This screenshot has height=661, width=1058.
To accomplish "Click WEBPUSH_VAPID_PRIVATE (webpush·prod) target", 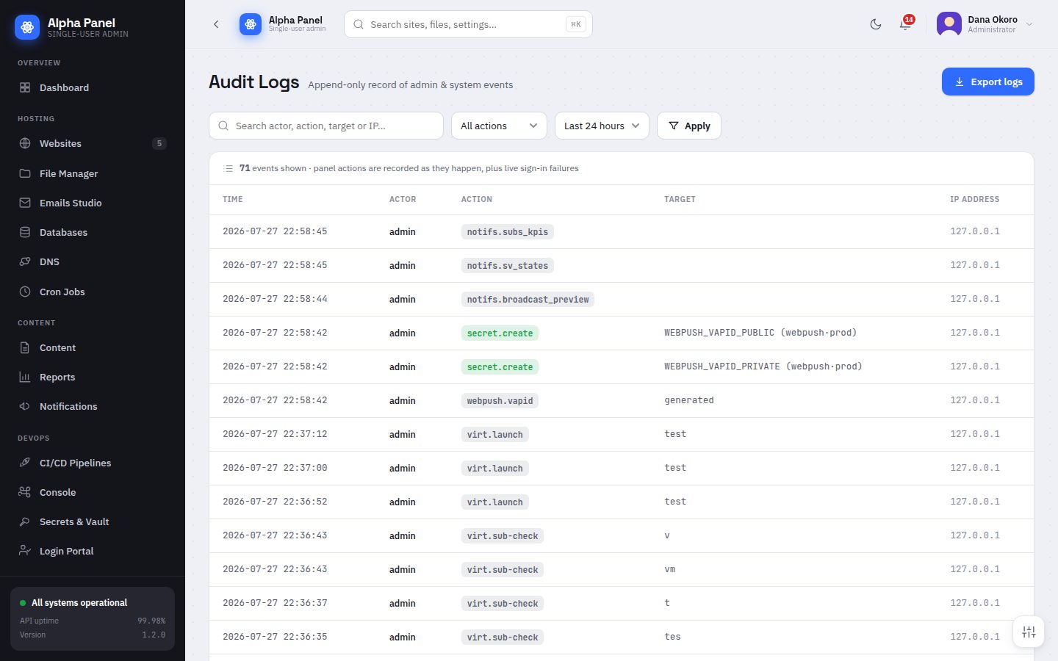I will click(x=763, y=366).
